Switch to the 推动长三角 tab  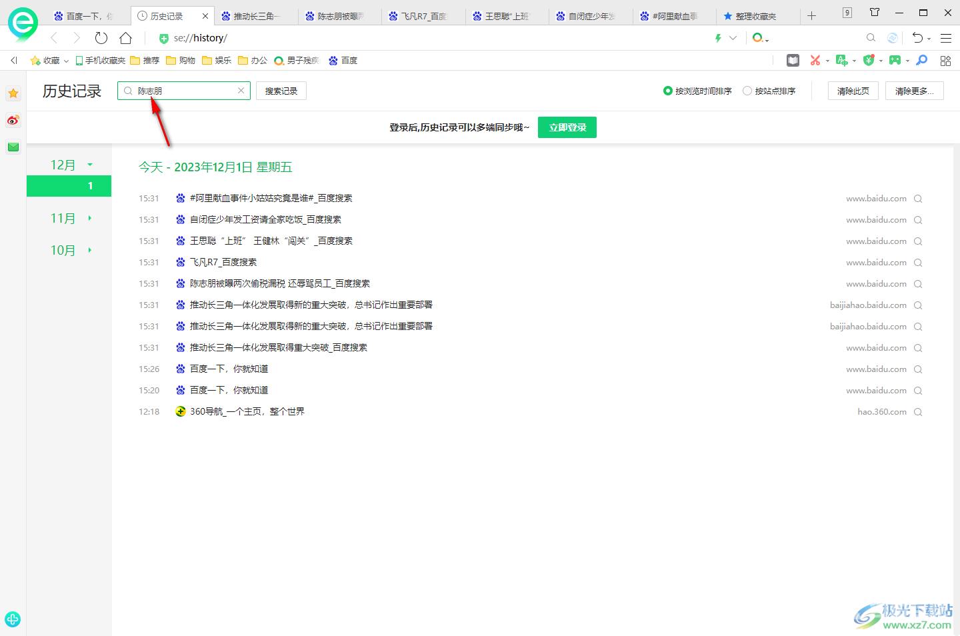pyautogui.click(x=257, y=16)
